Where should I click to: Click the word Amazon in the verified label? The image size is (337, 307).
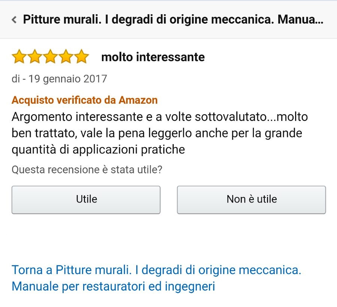click(138, 100)
